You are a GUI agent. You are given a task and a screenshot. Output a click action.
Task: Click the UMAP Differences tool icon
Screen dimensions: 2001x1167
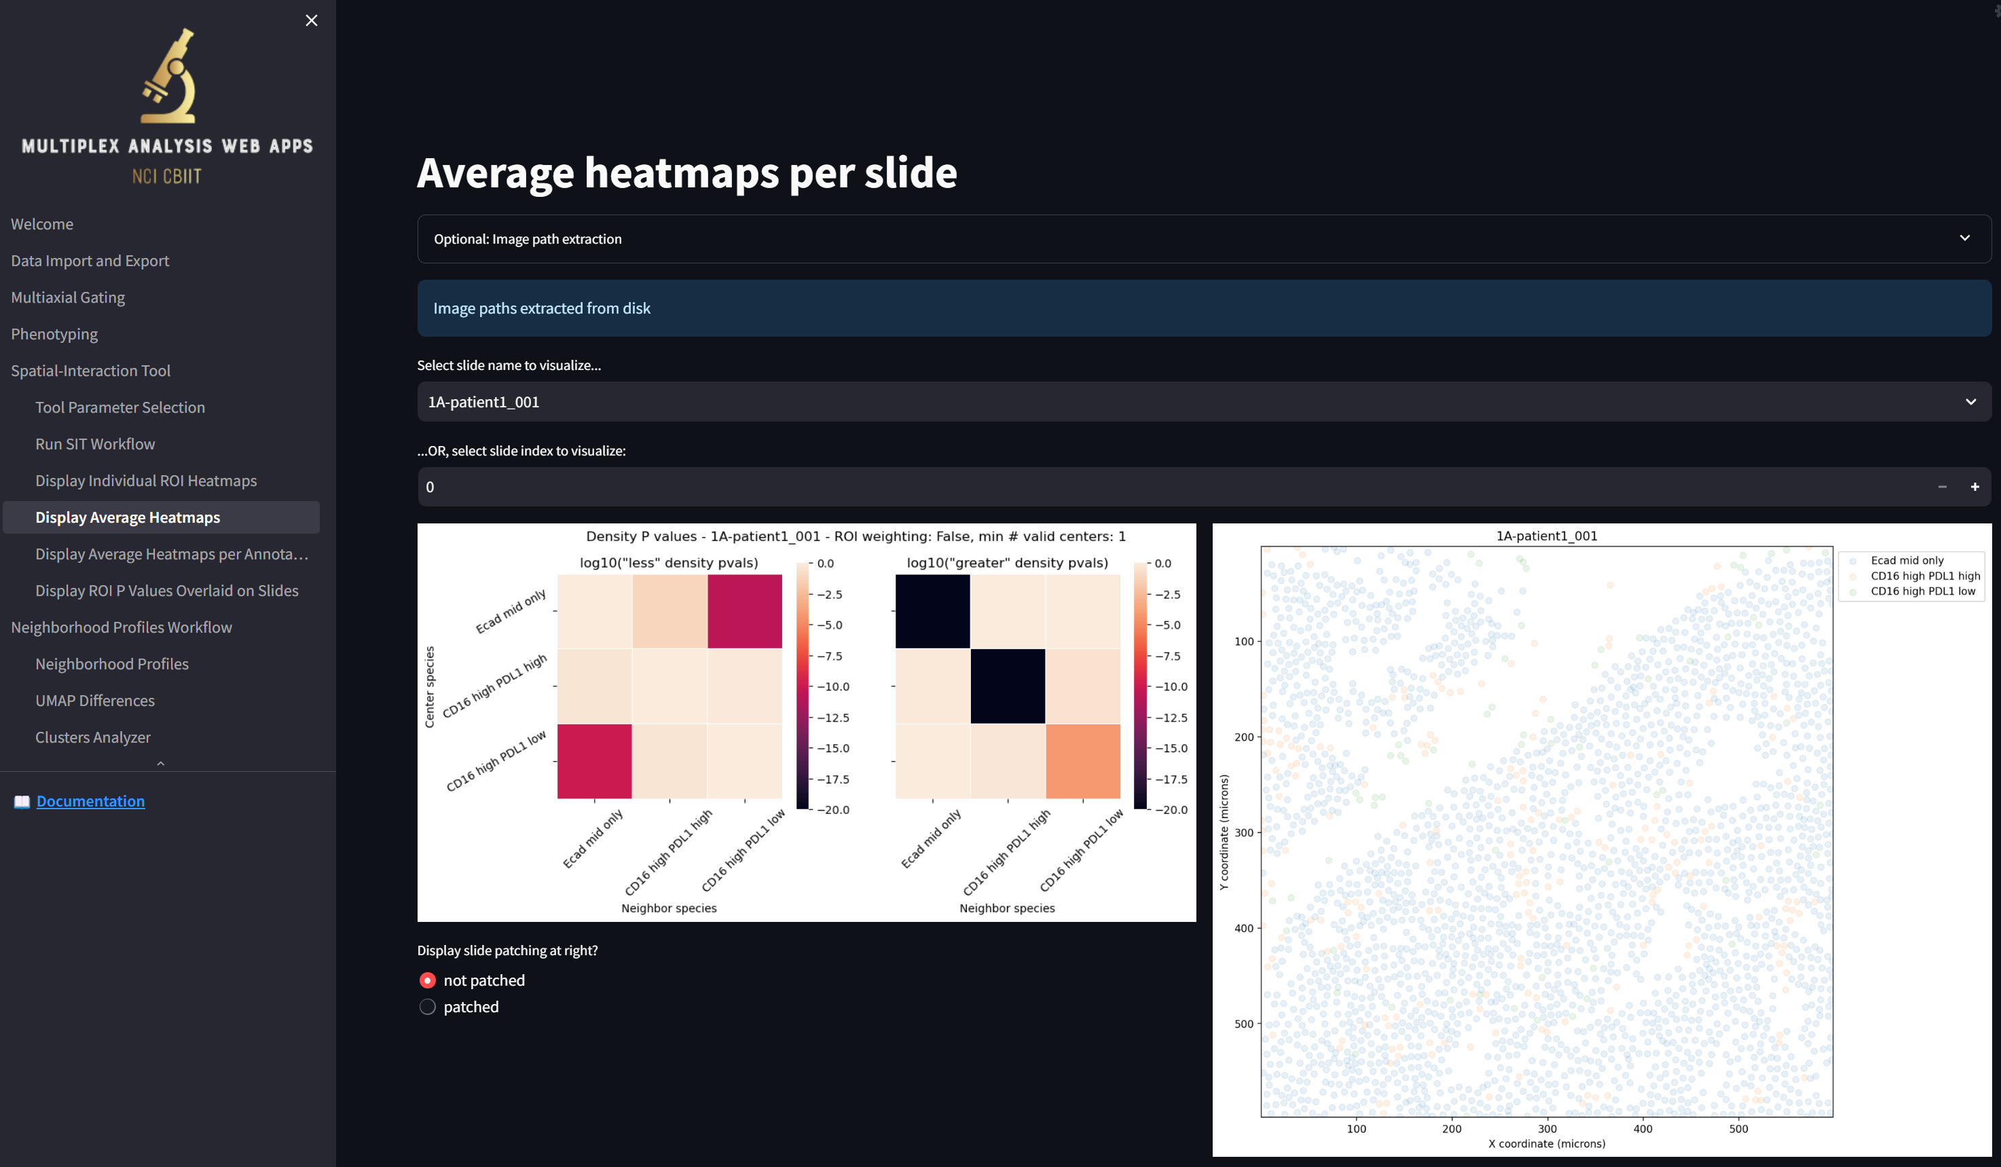click(x=96, y=699)
